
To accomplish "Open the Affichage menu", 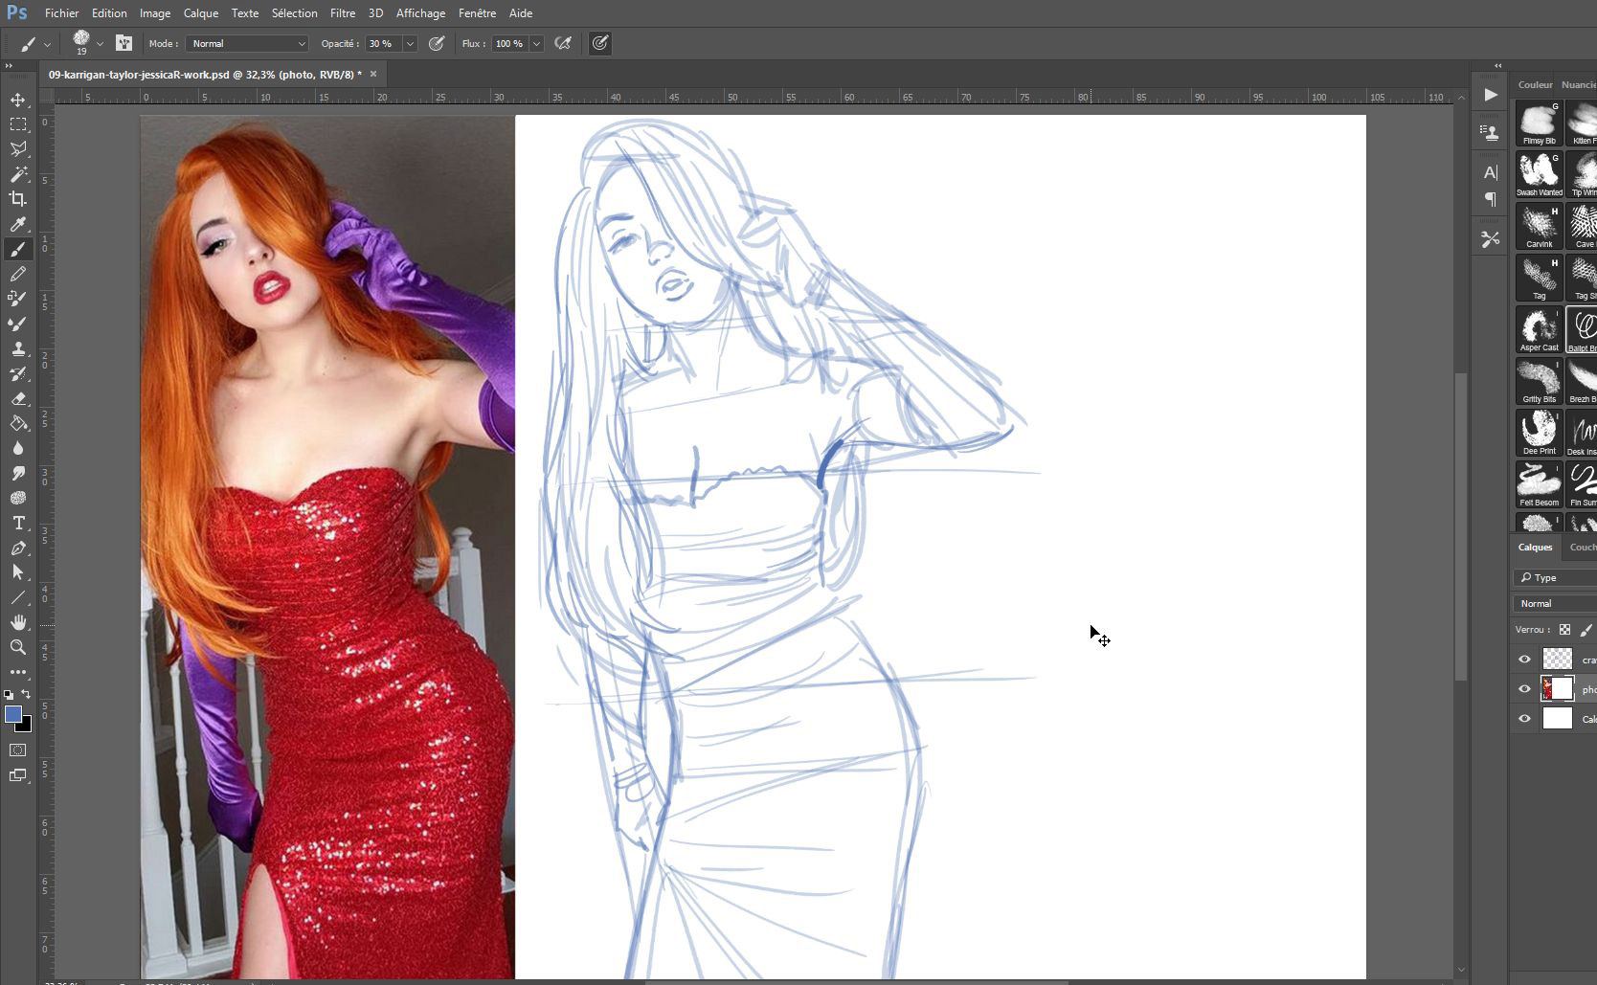I will pyautogui.click(x=420, y=13).
